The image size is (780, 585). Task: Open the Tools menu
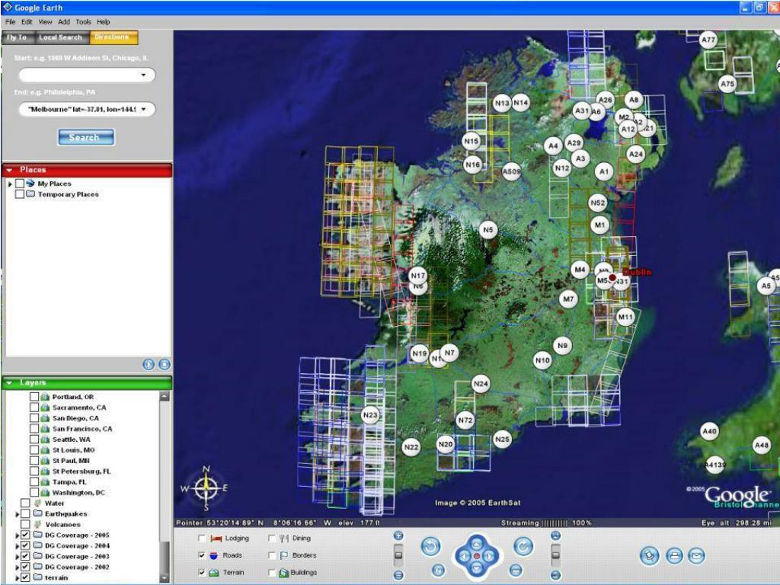point(83,22)
